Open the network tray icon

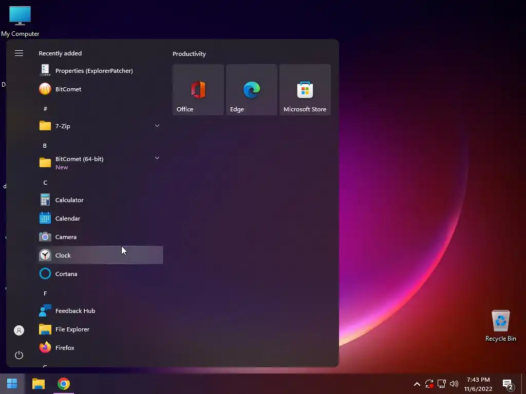click(441, 384)
